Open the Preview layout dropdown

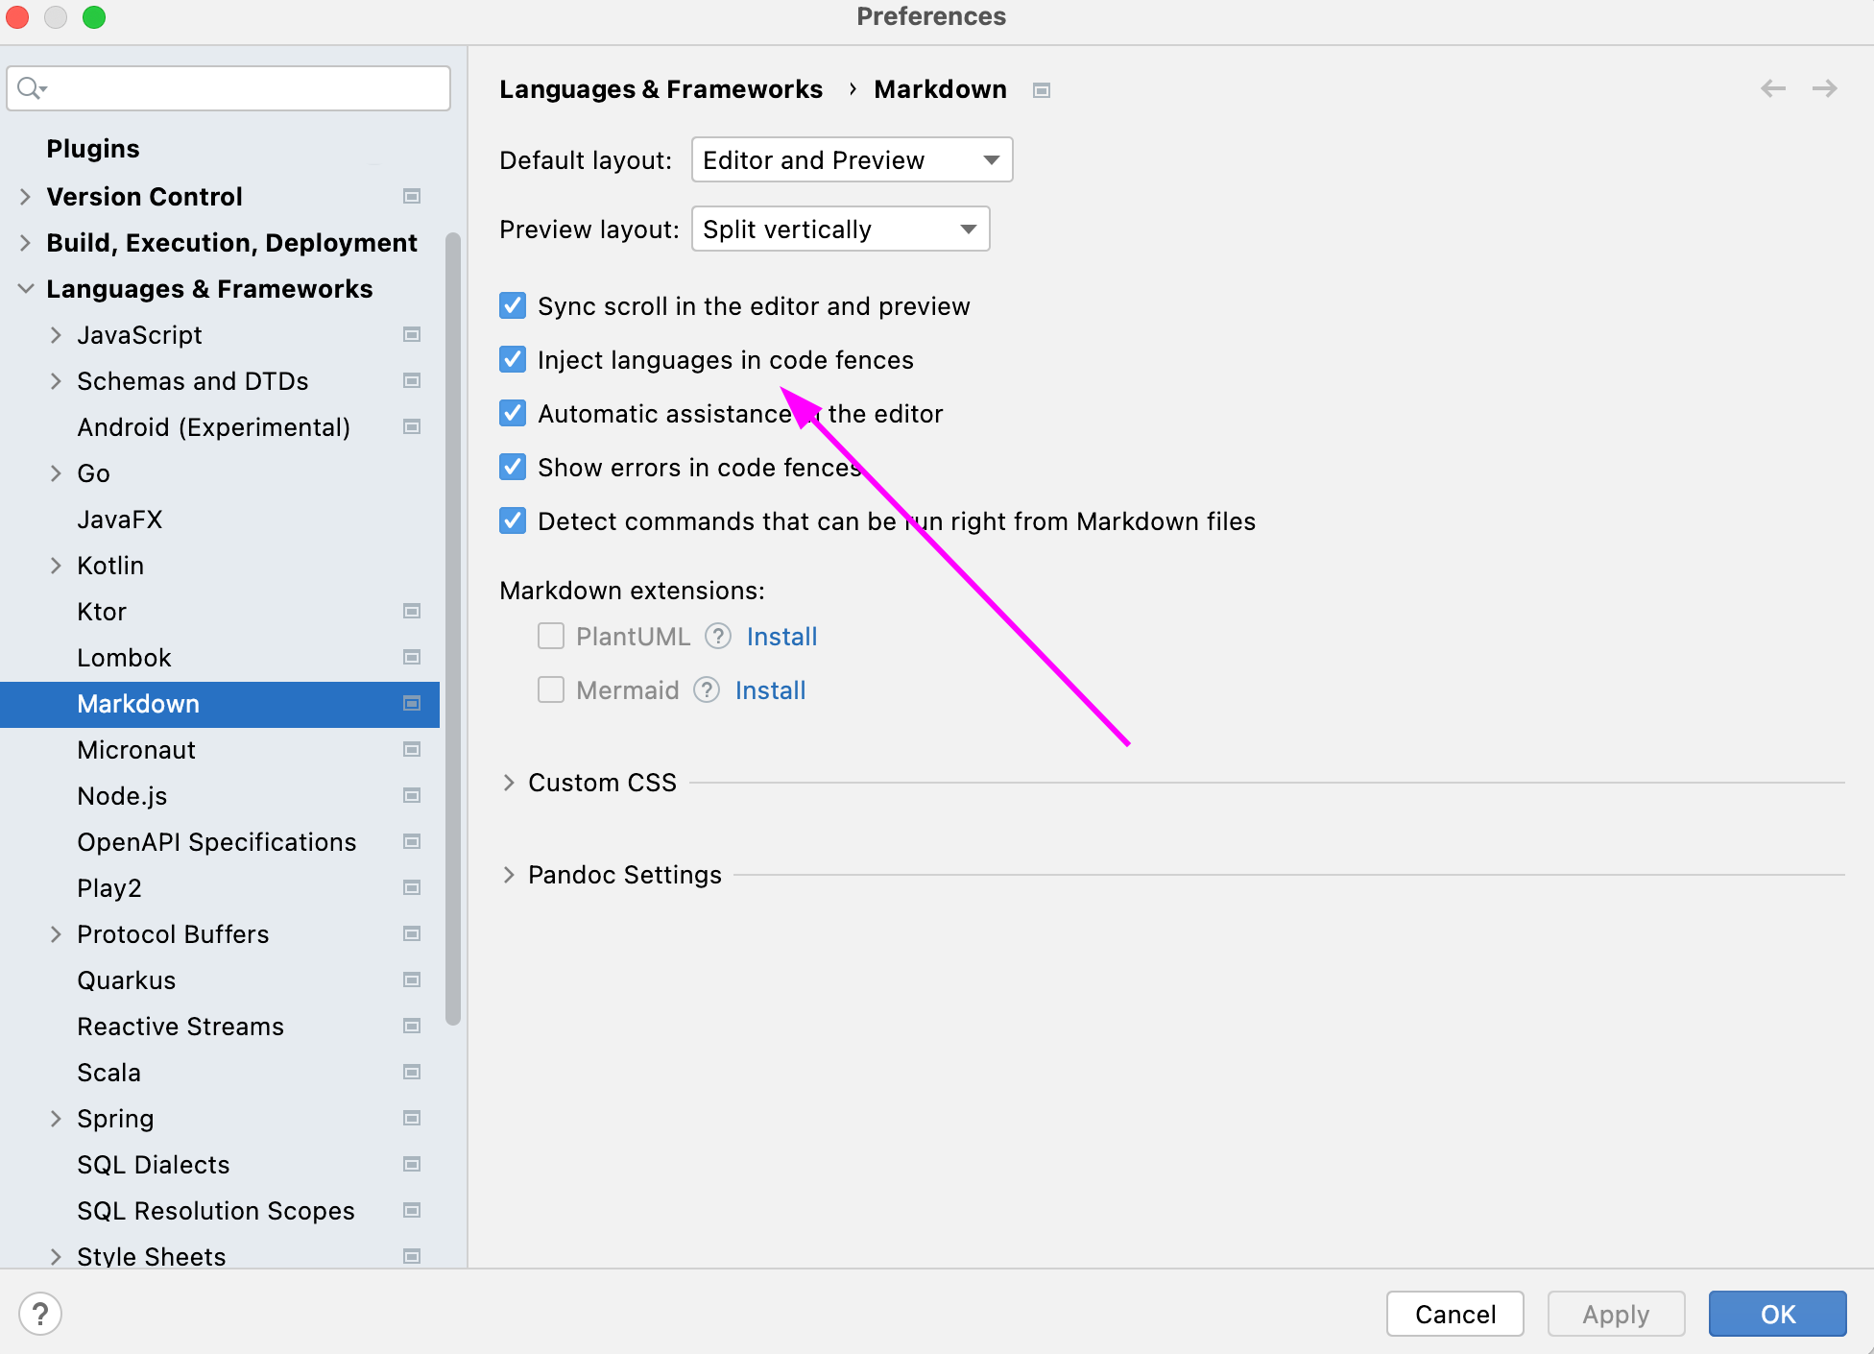click(840, 229)
